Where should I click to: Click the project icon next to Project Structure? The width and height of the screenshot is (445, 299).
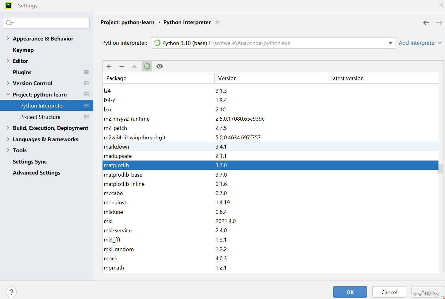click(x=86, y=116)
